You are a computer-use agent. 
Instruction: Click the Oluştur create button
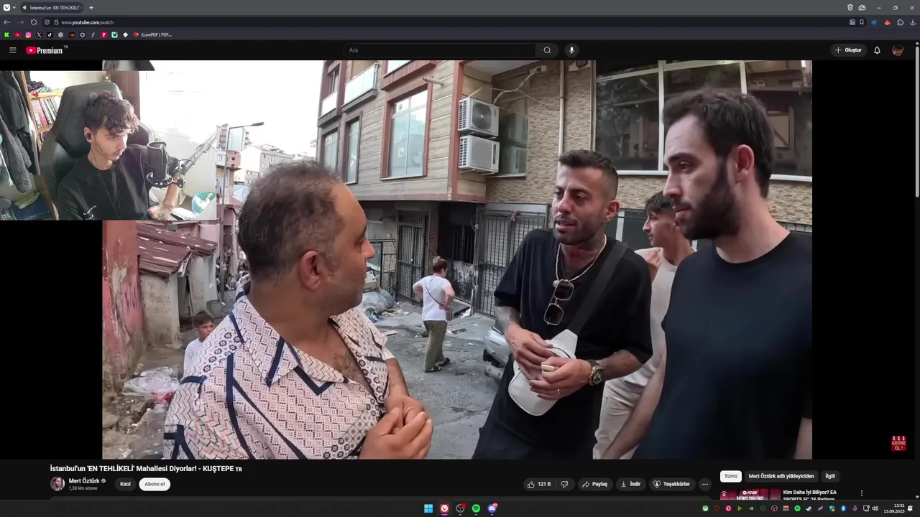click(x=848, y=50)
